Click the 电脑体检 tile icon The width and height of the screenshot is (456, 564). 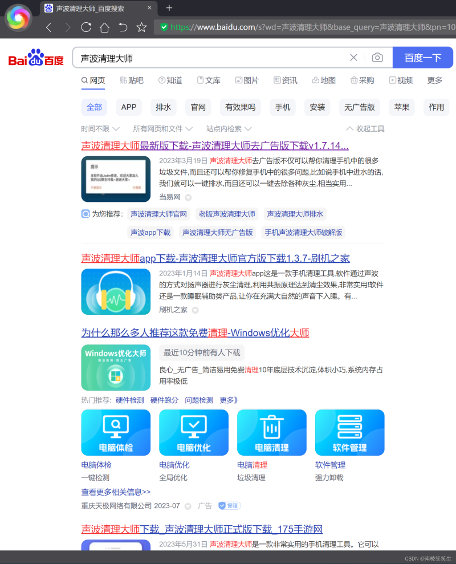[116, 433]
